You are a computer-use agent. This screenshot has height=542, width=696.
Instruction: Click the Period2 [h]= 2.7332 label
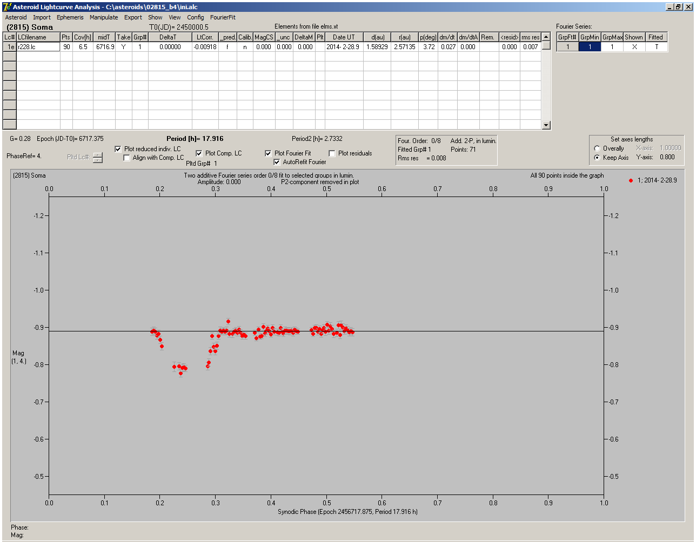click(317, 139)
